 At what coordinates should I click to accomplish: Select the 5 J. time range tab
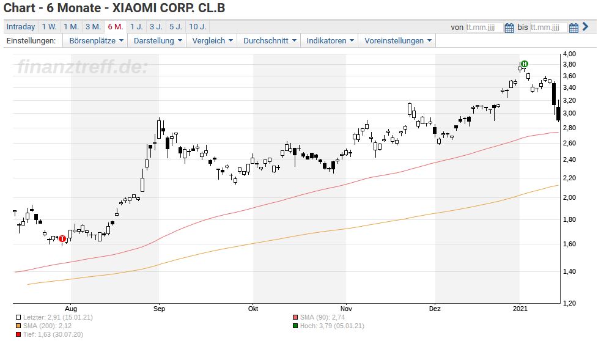coord(176,27)
